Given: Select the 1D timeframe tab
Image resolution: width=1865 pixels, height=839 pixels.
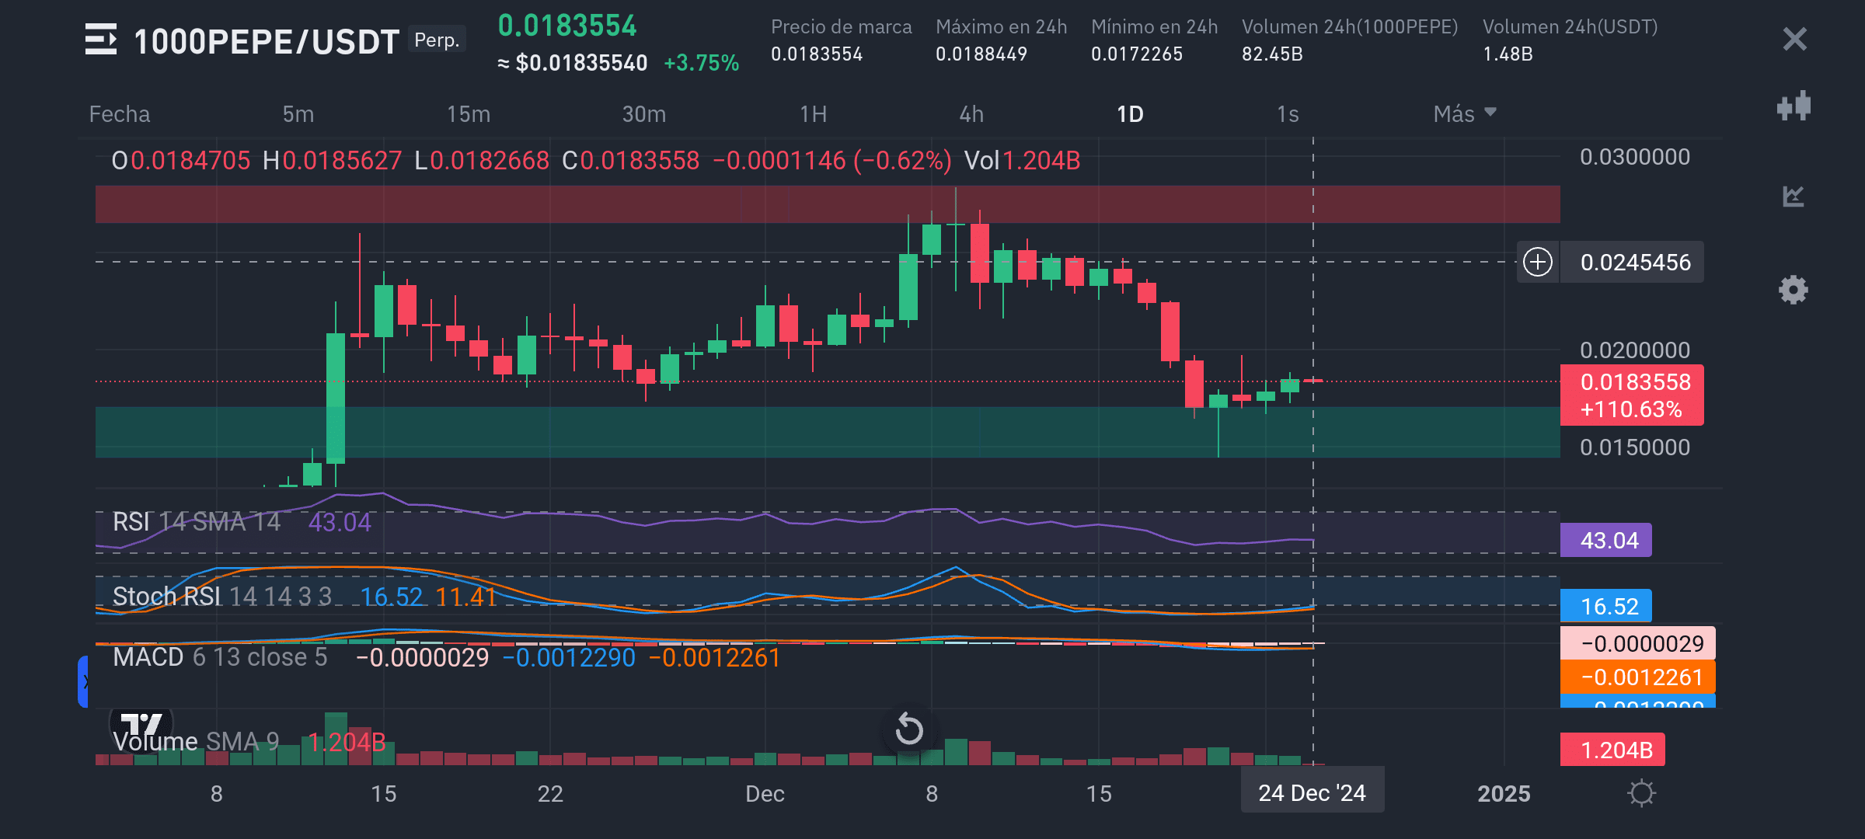Looking at the screenshot, I should point(1130,114).
